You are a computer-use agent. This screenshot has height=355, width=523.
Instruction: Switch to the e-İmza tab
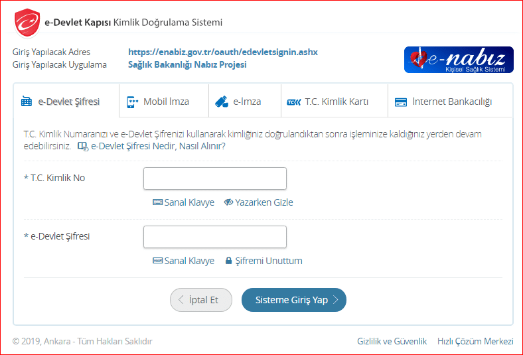(x=245, y=101)
